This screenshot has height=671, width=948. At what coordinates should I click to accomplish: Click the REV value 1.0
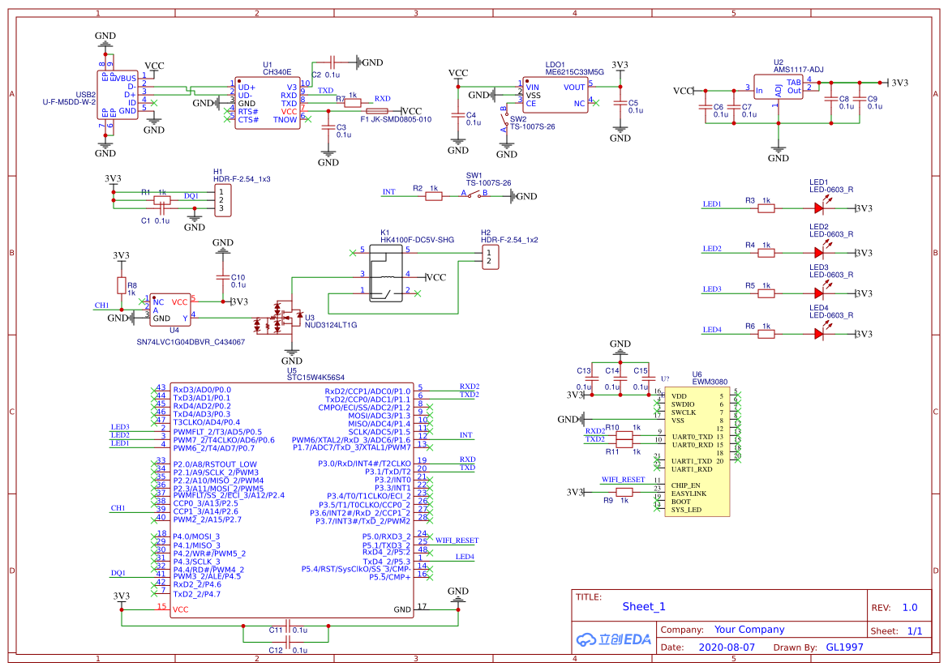[x=910, y=608]
